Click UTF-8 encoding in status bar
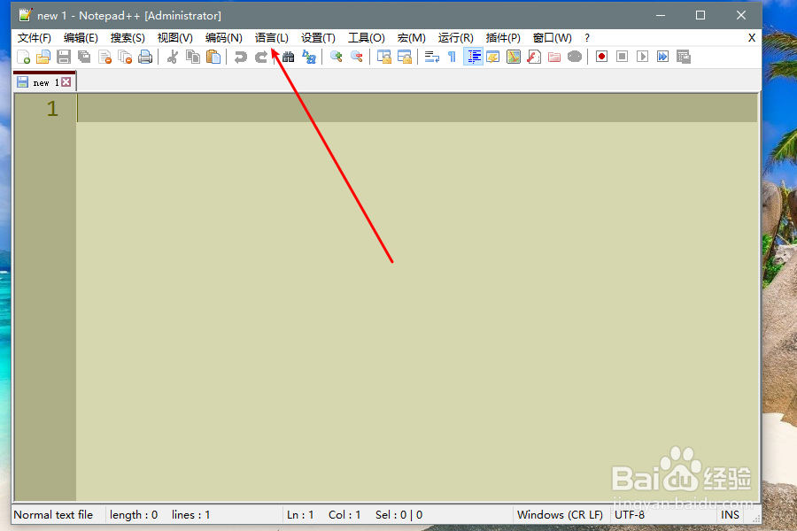This screenshot has width=797, height=531. point(630,515)
